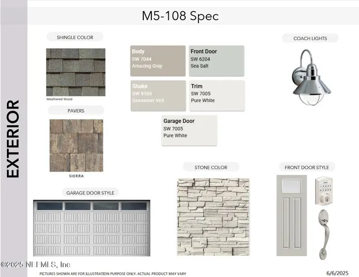The width and height of the screenshot is (359, 277).
Task: Select the stacked stone color sample
Action: [213, 216]
